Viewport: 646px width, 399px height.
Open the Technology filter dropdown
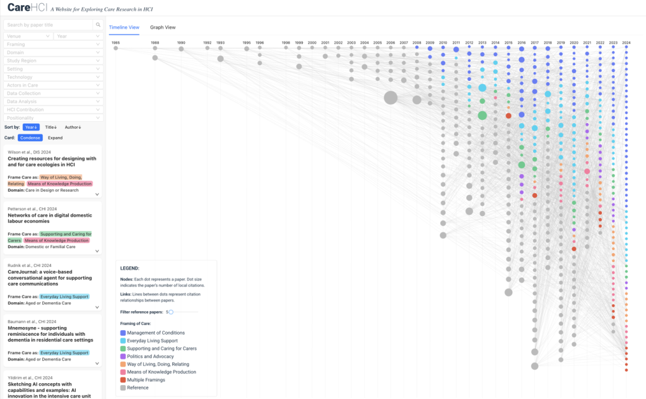pos(53,77)
